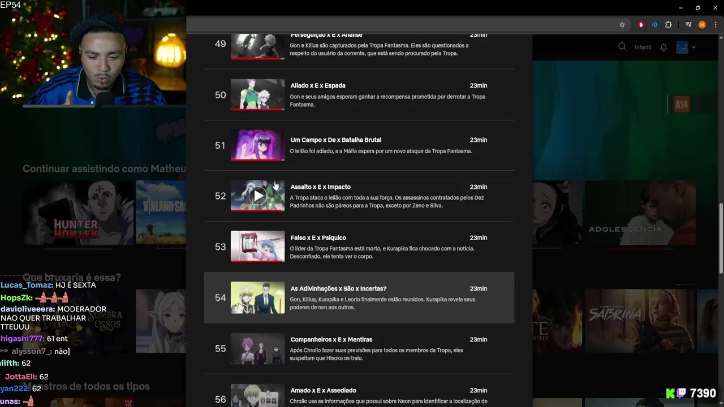Screen dimensions: 724x407
Task: Go to the Infantil section
Action: pos(643,47)
